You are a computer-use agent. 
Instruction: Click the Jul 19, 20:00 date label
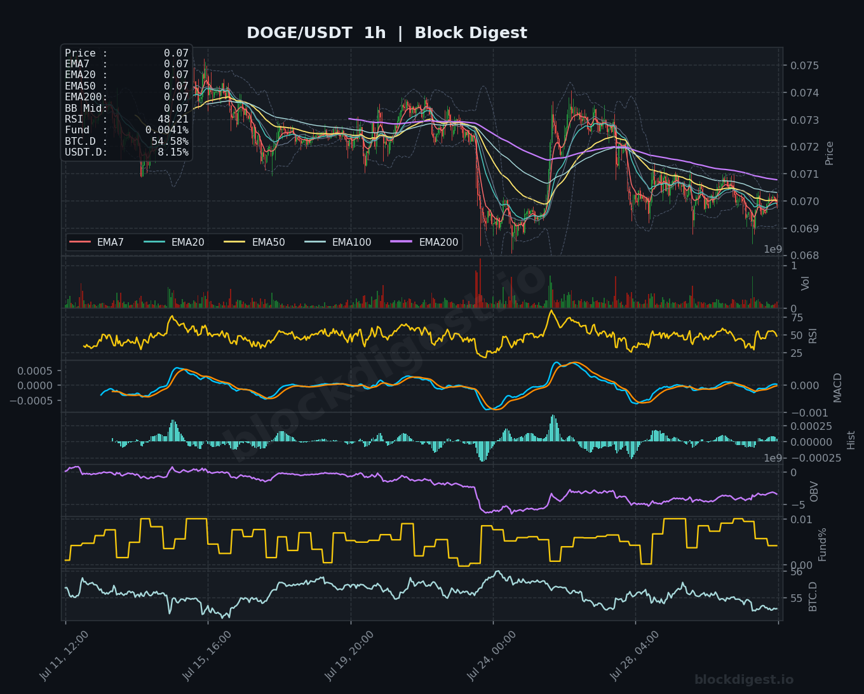349,656
